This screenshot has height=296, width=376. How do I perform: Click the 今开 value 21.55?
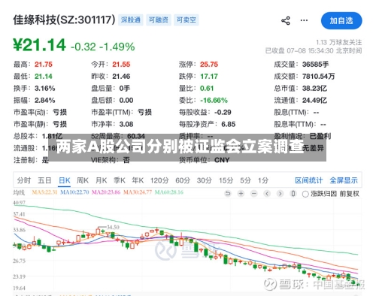[121, 65]
